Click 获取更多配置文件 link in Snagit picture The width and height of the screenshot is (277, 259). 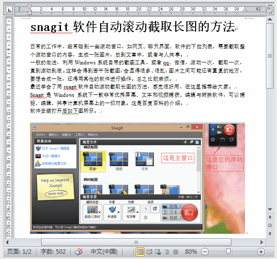click(54, 164)
